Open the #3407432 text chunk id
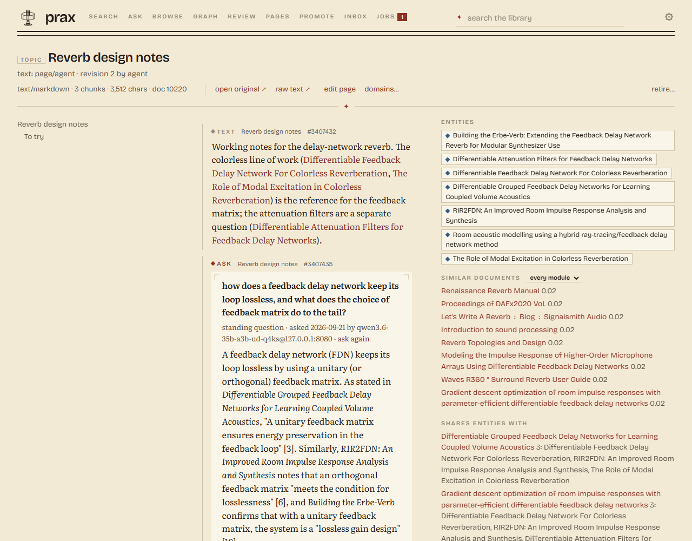 322,131
